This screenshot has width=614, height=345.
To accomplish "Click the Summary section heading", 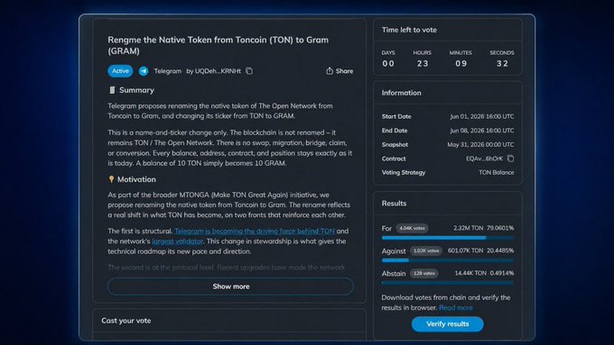I will 136,90.
